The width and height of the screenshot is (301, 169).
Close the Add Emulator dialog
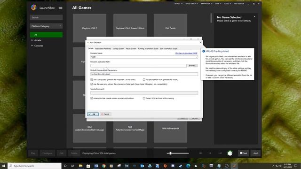coord(201,42)
